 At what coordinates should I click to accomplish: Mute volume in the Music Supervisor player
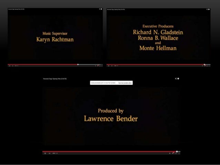point(12,66)
